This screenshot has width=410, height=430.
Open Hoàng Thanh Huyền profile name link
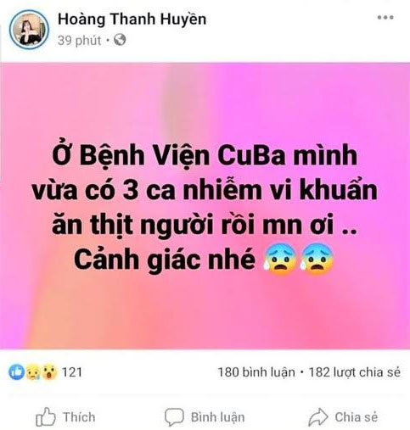132,20
